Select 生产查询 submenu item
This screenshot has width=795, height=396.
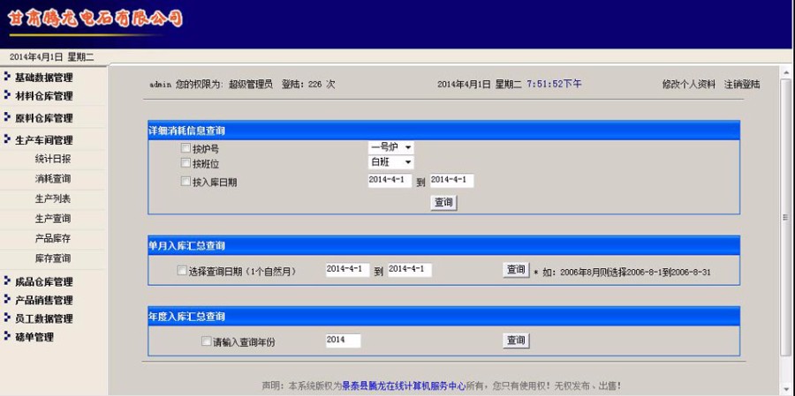tap(53, 218)
